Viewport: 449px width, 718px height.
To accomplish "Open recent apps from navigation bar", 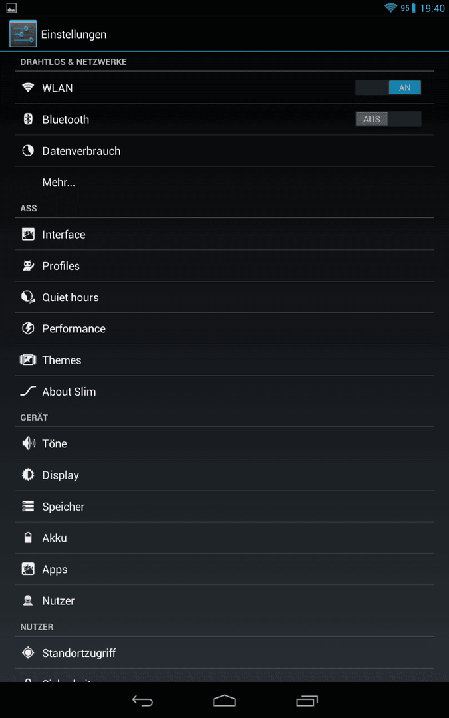I will [x=307, y=701].
